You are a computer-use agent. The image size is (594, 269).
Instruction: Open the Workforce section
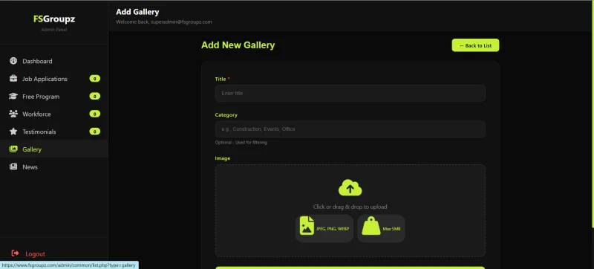click(x=53, y=114)
